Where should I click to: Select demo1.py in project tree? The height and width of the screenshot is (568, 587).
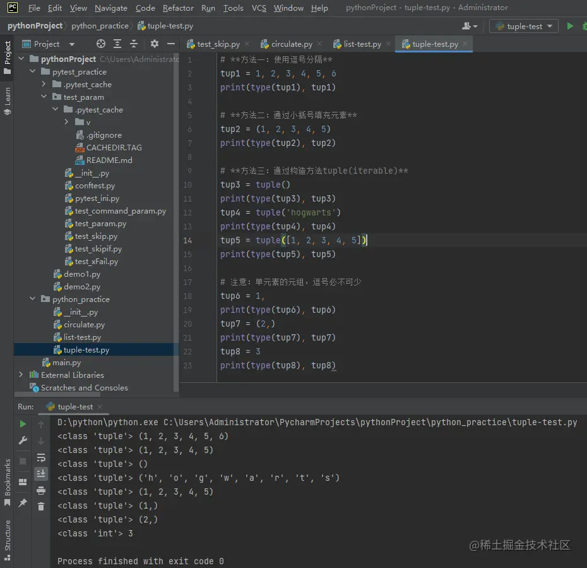pos(82,274)
